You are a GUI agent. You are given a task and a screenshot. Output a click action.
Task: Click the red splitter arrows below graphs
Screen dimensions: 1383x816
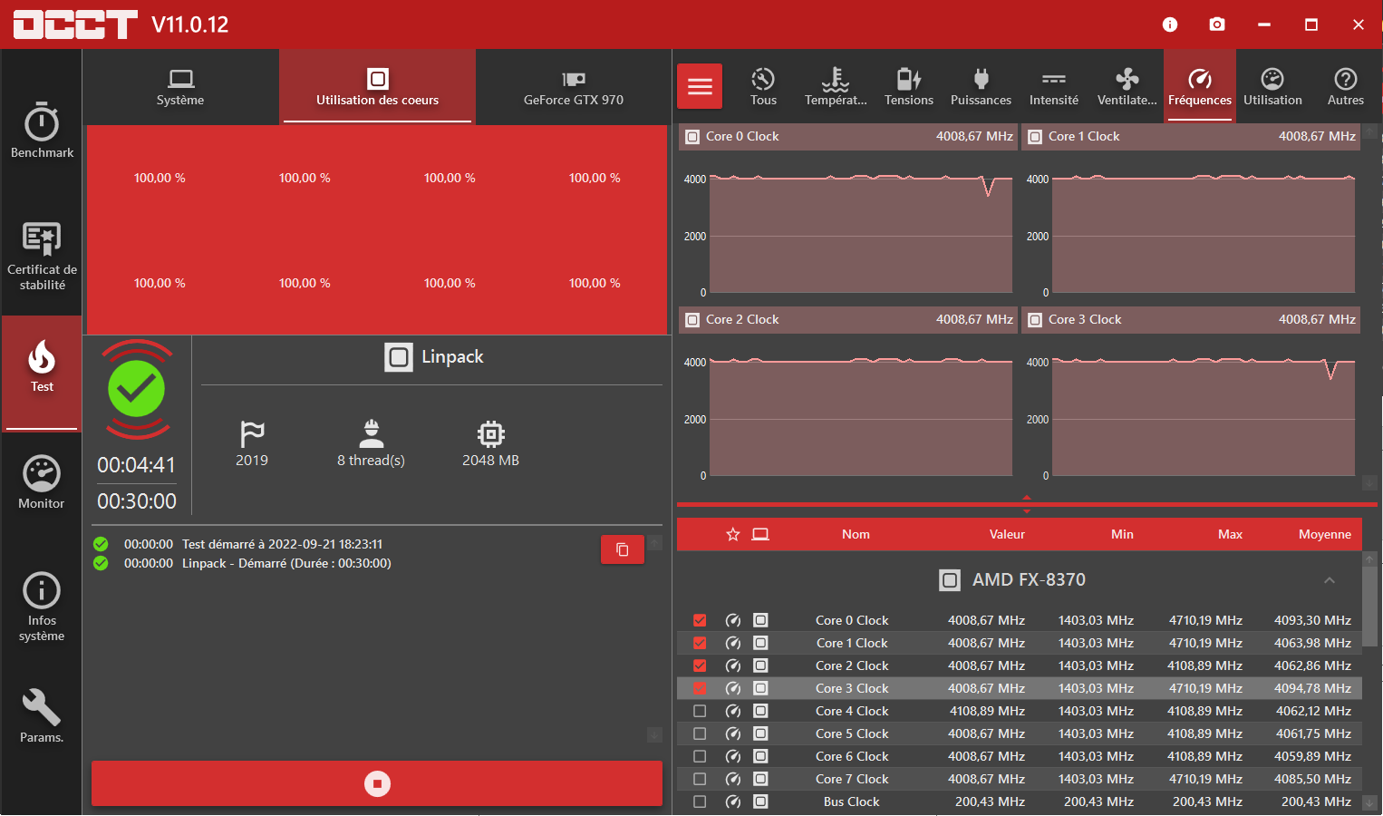coord(1027,504)
